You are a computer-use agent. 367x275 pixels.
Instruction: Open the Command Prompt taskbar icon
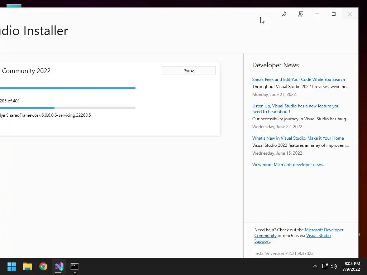point(75,266)
